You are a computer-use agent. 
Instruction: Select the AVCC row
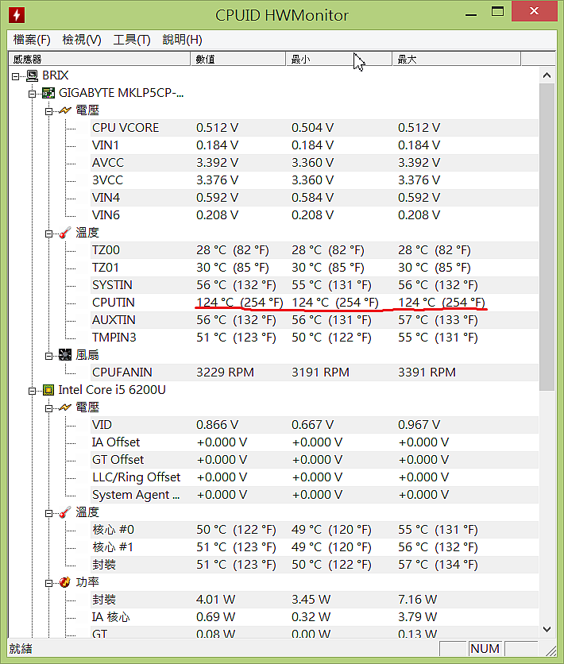coord(315,163)
